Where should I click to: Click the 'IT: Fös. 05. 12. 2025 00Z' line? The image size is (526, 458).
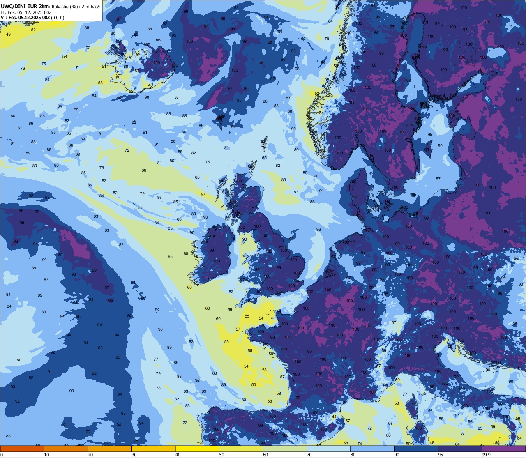[26, 12]
